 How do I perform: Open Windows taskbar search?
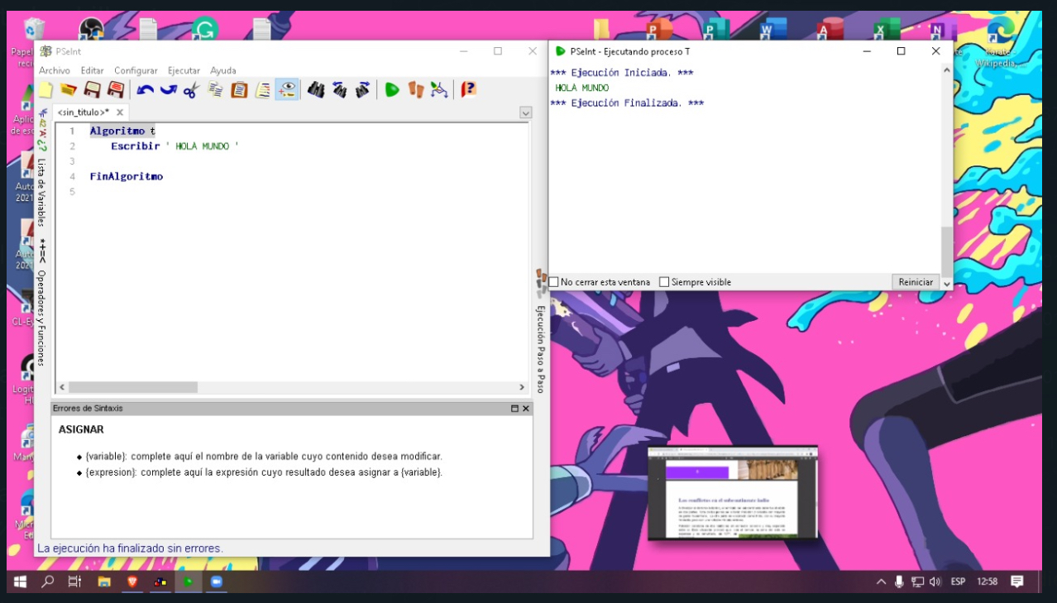click(x=47, y=581)
